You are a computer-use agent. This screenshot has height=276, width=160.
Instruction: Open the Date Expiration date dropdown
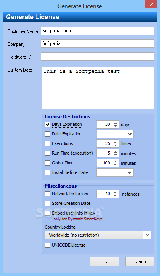(130, 134)
